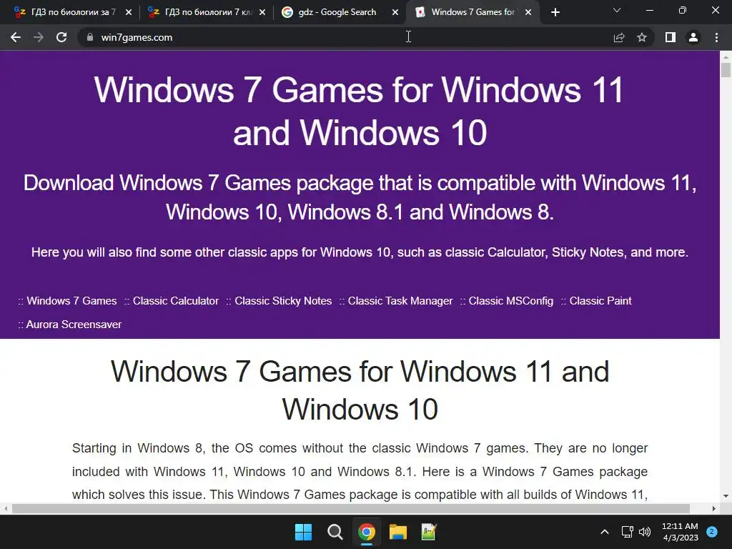Screen dimensions: 732x549
Task: Open the notification center badge
Action: coord(712,532)
